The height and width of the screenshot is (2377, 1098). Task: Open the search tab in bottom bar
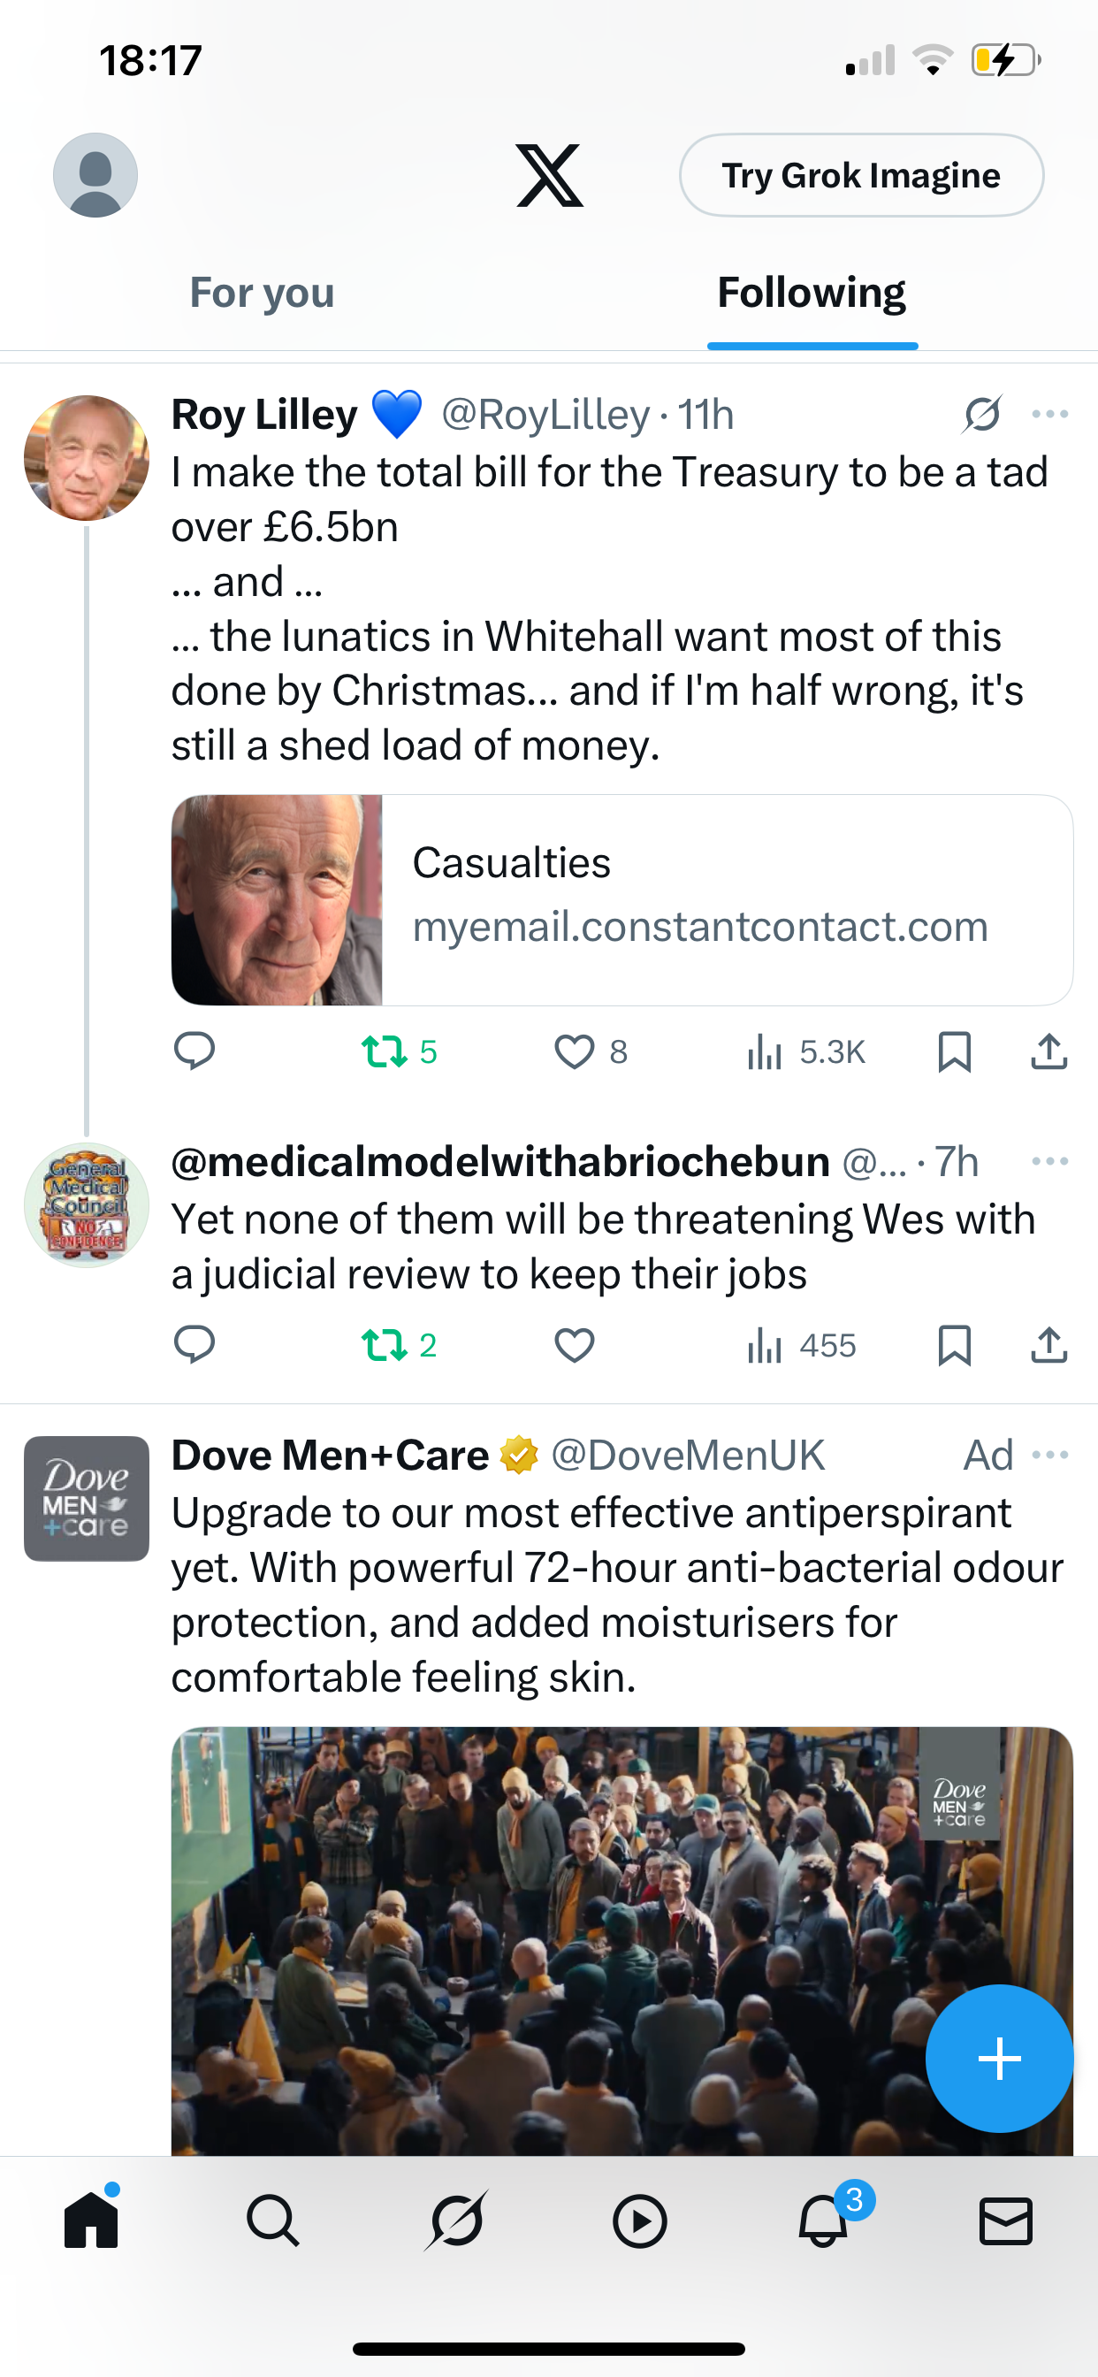click(273, 2220)
